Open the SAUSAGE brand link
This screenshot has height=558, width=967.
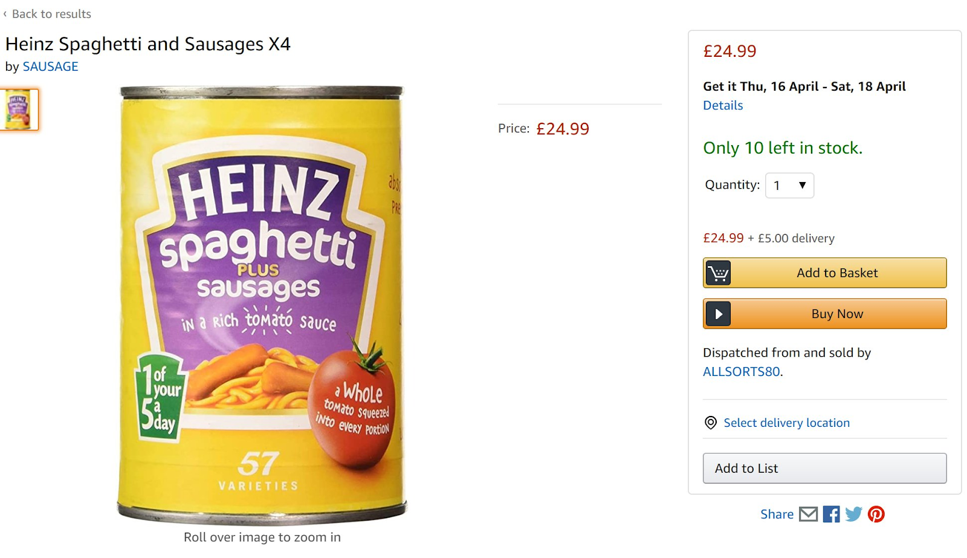coord(51,67)
